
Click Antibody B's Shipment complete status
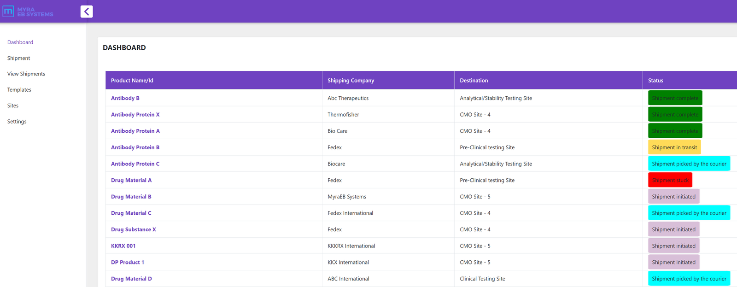(x=675, y=98)
